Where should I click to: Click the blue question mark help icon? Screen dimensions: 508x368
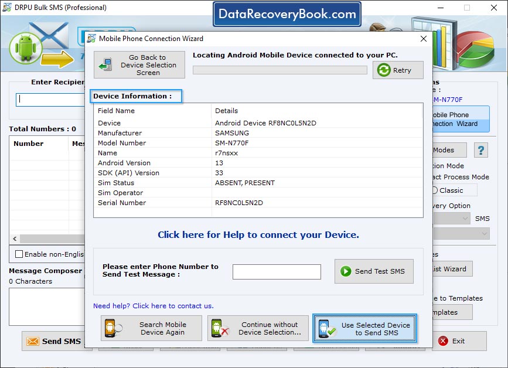coord(480,150)
